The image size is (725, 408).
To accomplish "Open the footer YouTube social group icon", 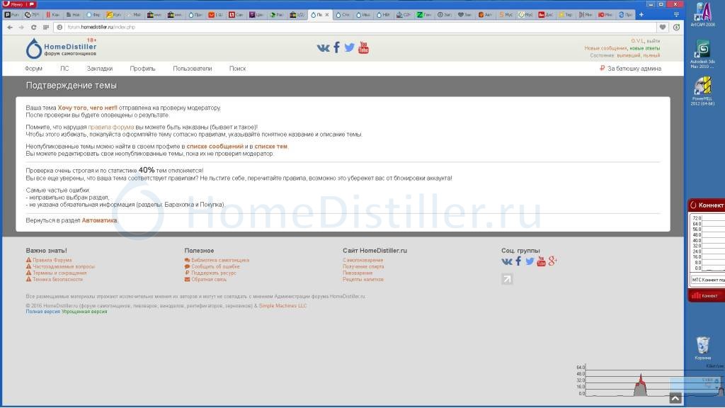I will pyautogui.click(x=541, y=261).
